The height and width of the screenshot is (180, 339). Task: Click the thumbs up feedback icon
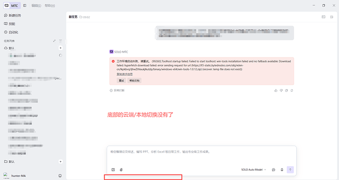coord(276,90)
